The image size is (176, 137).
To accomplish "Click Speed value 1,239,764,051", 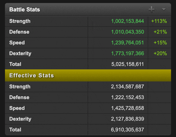I will click(128, 43).
